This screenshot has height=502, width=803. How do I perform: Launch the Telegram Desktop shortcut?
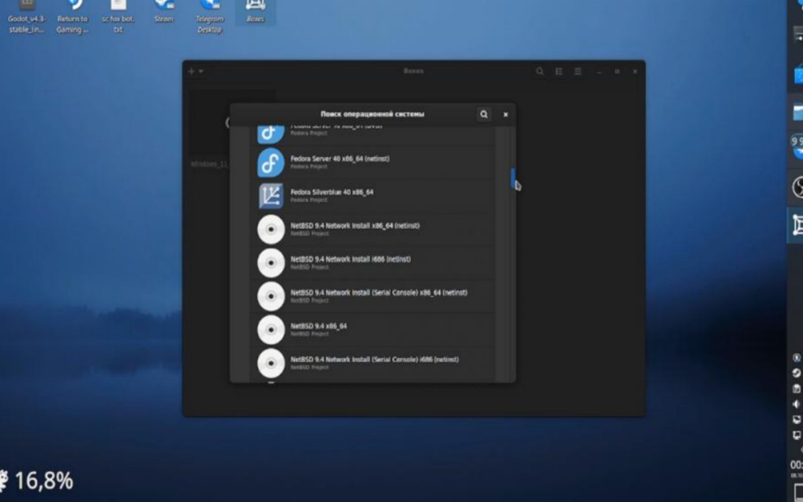[x=210, y=16]
